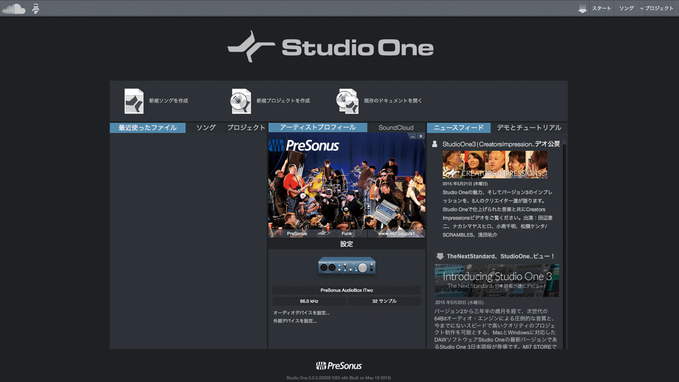679x382 pixels.
Task: Open StudioOne3|CreatorsImpression news headline
Action: coord(501,144)
